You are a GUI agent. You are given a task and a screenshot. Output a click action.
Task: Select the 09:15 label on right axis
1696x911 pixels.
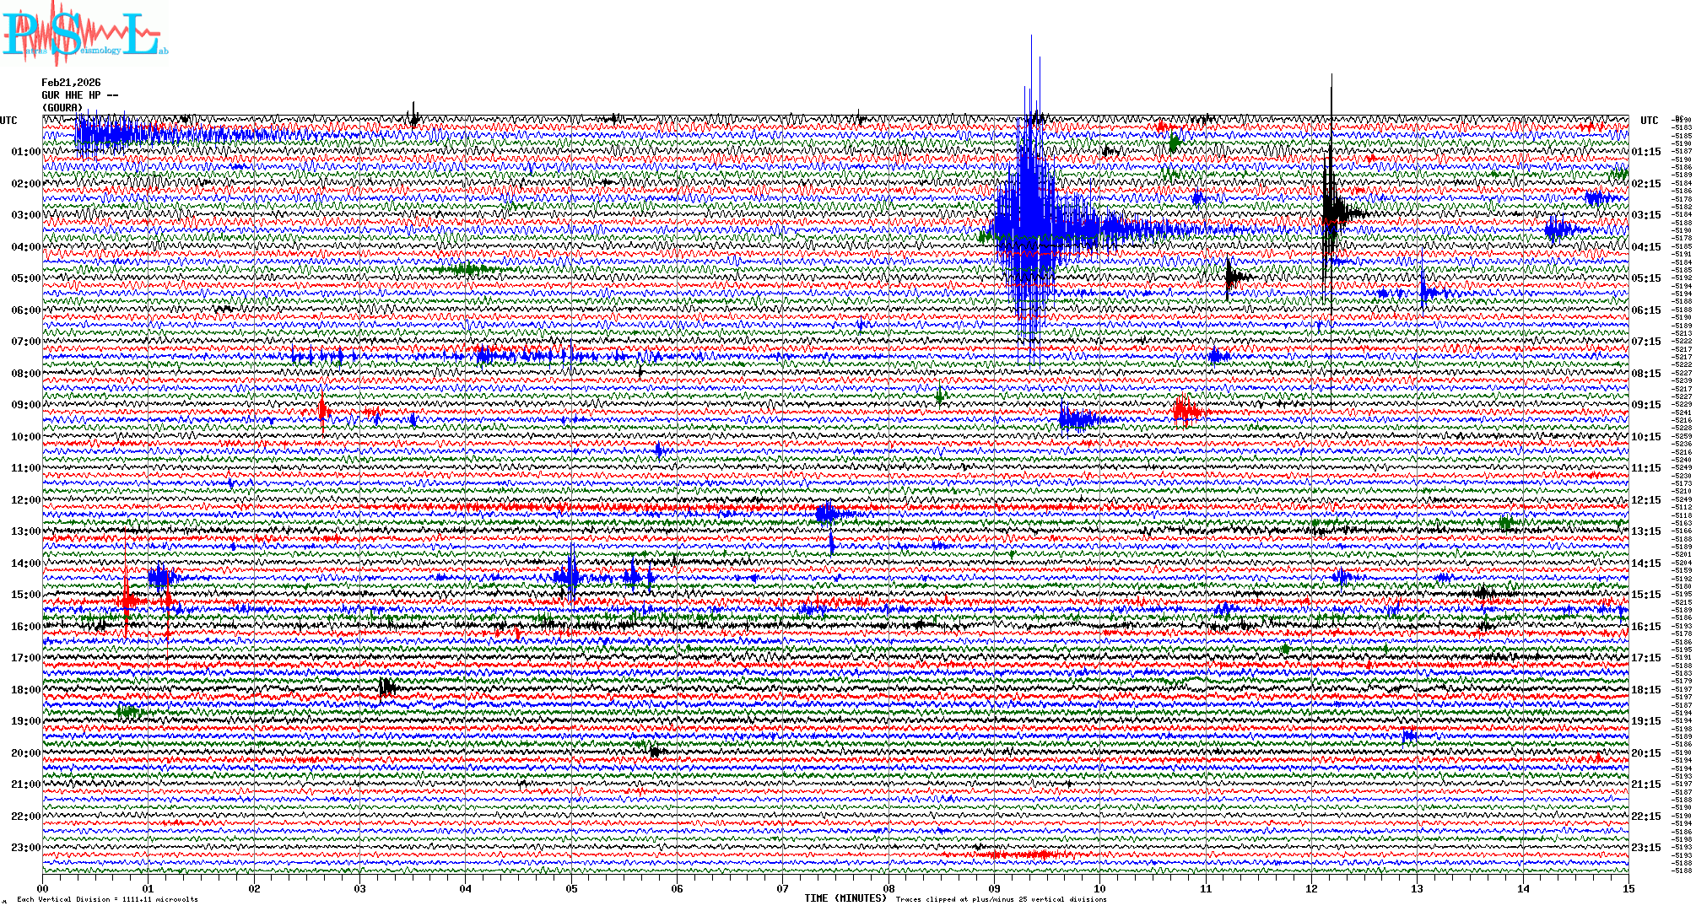click(x=1645, y=405)
